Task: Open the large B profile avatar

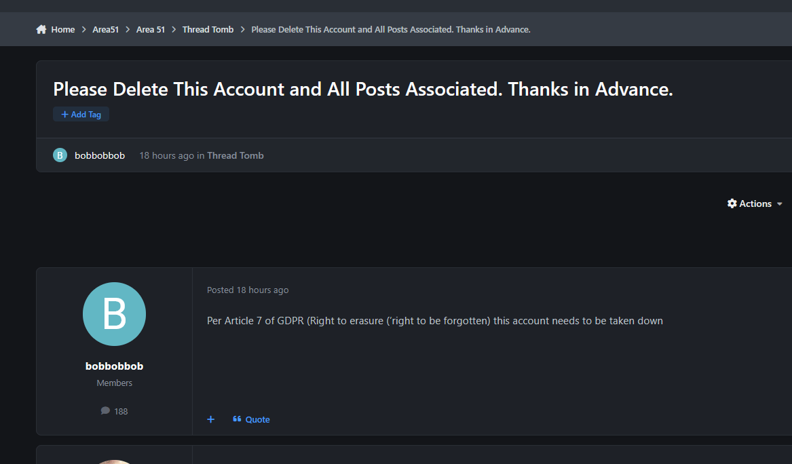Action: pyautogui.click(x=114, y=314)
